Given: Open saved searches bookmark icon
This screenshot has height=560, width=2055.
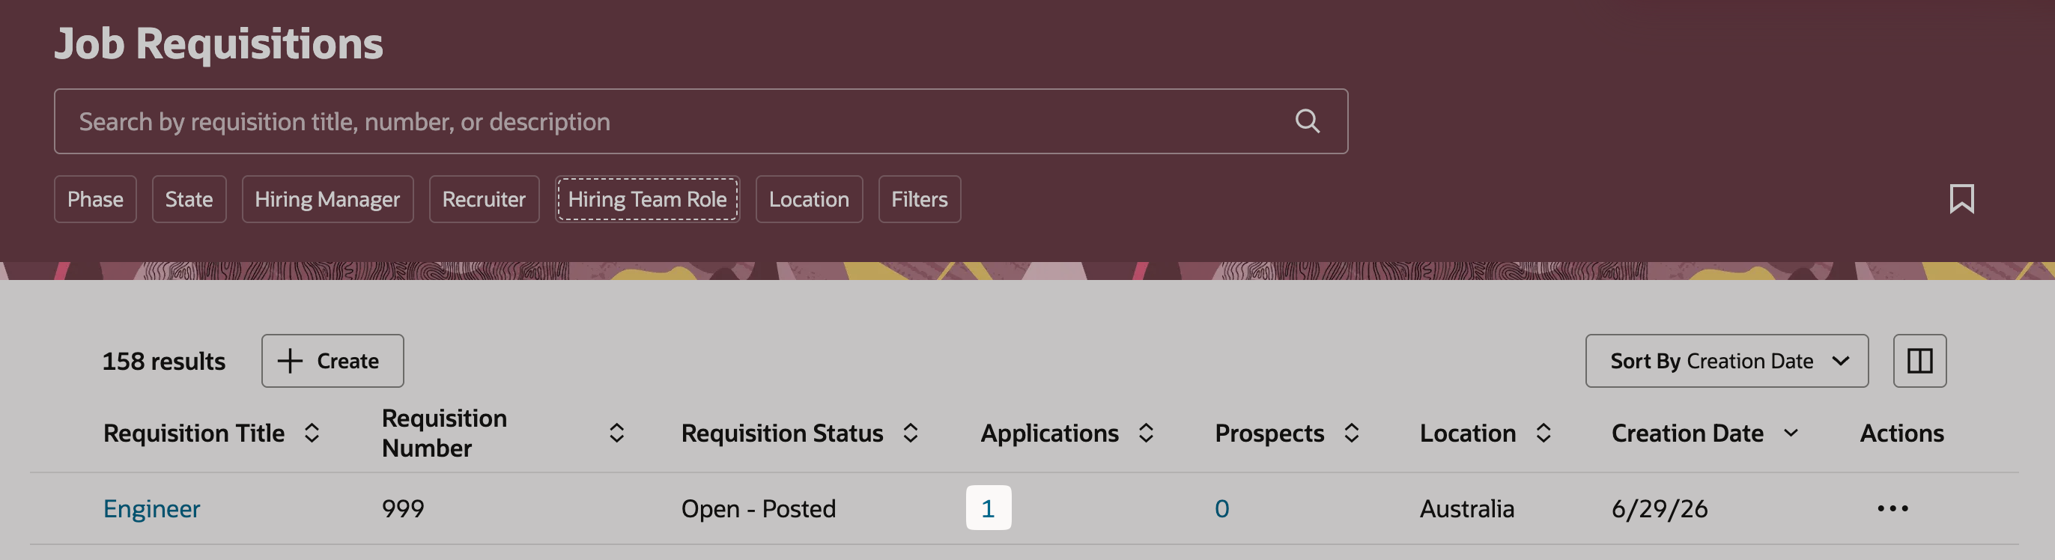Looking at the screenshot, I should point(1961,198).
